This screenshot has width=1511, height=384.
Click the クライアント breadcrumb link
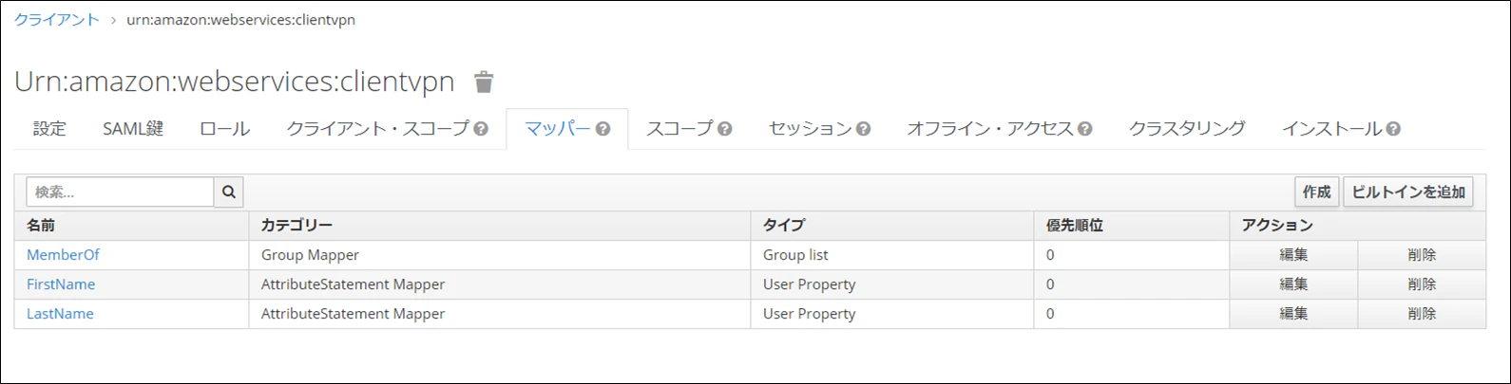pyautogui.click(x=56, y=20)
